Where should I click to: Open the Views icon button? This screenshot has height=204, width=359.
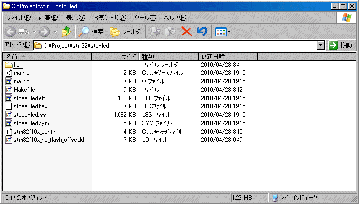pyautogui.click(x=221, y=32)
